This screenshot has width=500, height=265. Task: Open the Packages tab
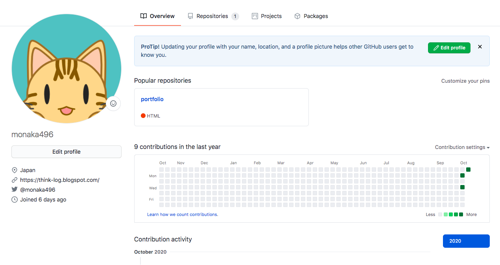pyautogui.click(x=311, y=16)
